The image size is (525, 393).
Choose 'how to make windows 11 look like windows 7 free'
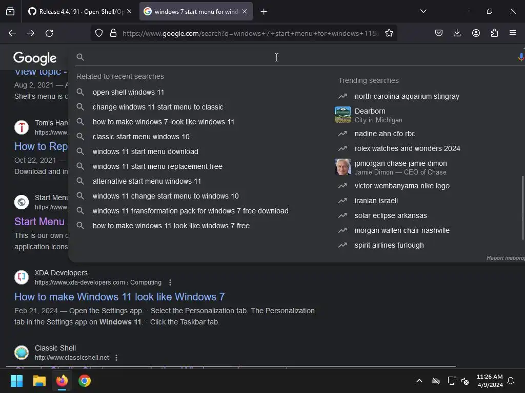point(171,226)
